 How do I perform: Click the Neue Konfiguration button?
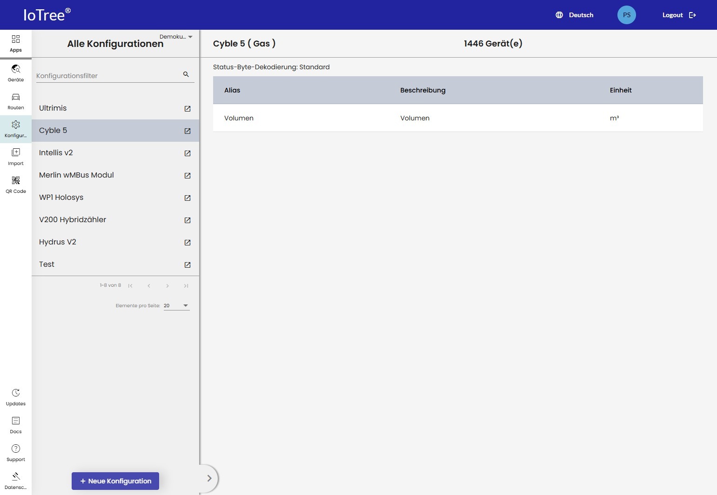coord(115,481)
